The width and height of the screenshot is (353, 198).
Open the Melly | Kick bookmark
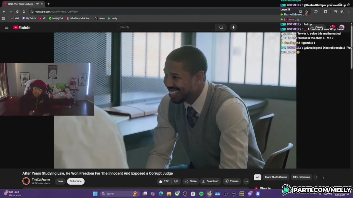pyautogui.click(x=56, y=18)
